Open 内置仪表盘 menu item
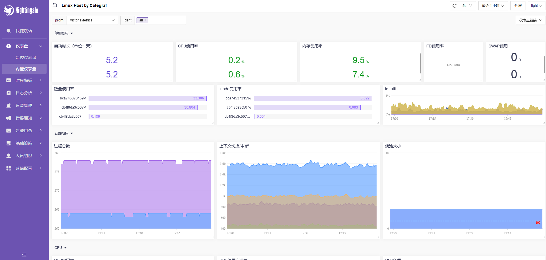Viewport: 546px width, 260px height. click(x=24, y=69)
